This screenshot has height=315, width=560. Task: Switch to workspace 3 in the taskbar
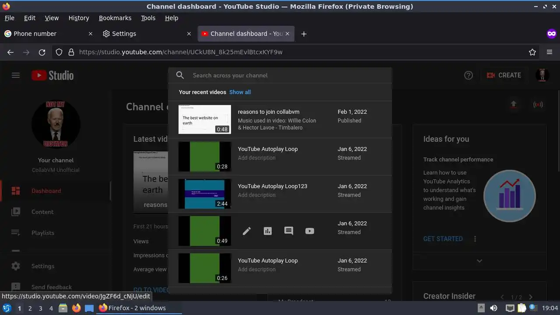tap(40, 308)
